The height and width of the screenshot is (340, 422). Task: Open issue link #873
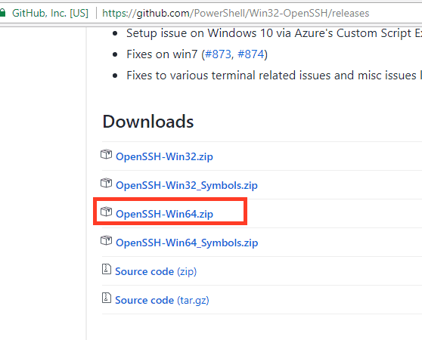point(218,54)
